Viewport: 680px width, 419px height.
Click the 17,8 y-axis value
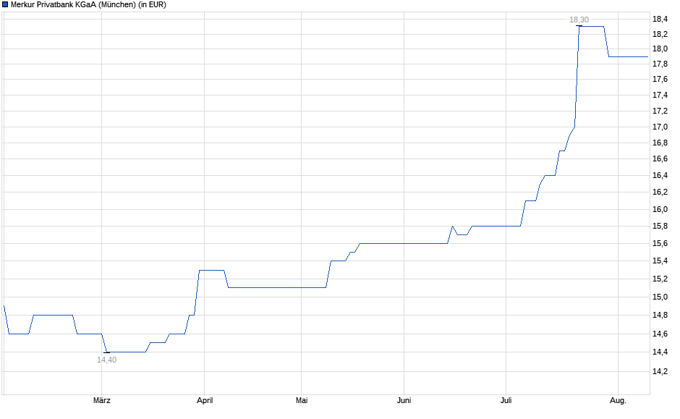click(x=660, y=64)
